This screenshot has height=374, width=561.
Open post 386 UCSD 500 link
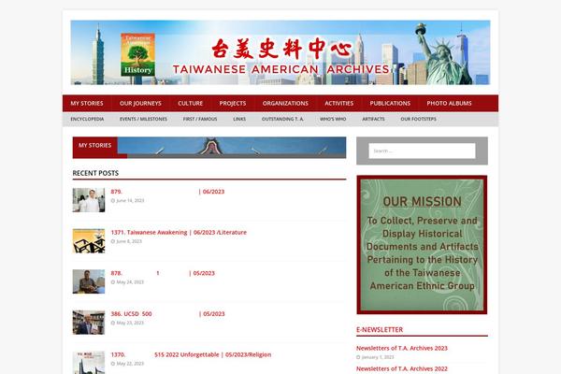[167, 314]
